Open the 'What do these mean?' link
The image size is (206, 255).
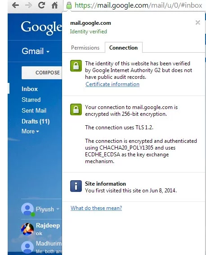[96, 208]
